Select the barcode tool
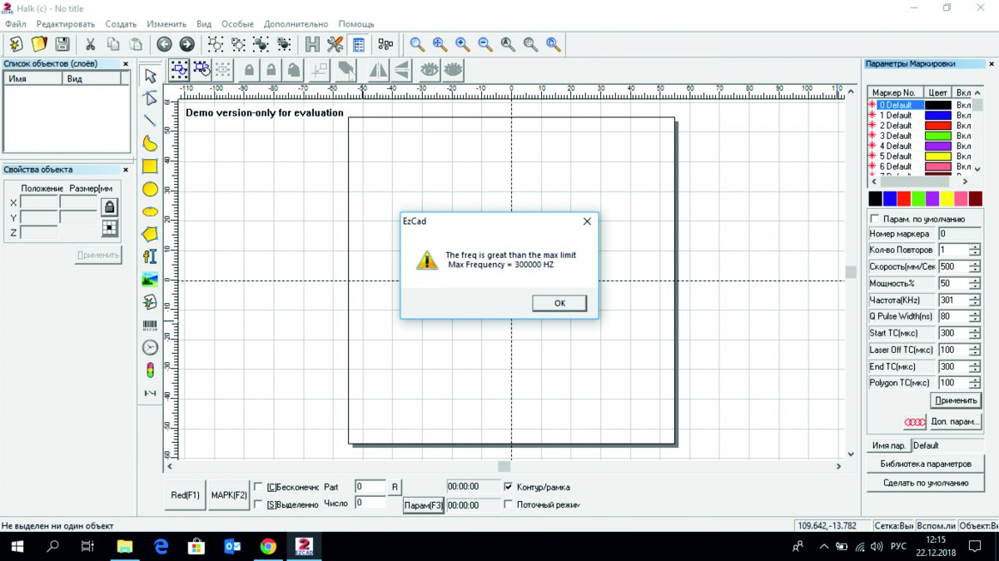999x561 pixels. pos(150,325)
